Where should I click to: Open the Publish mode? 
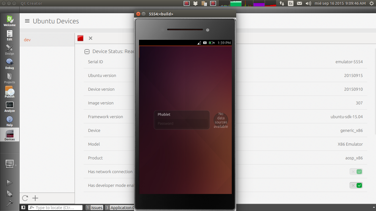pos(10,92)
